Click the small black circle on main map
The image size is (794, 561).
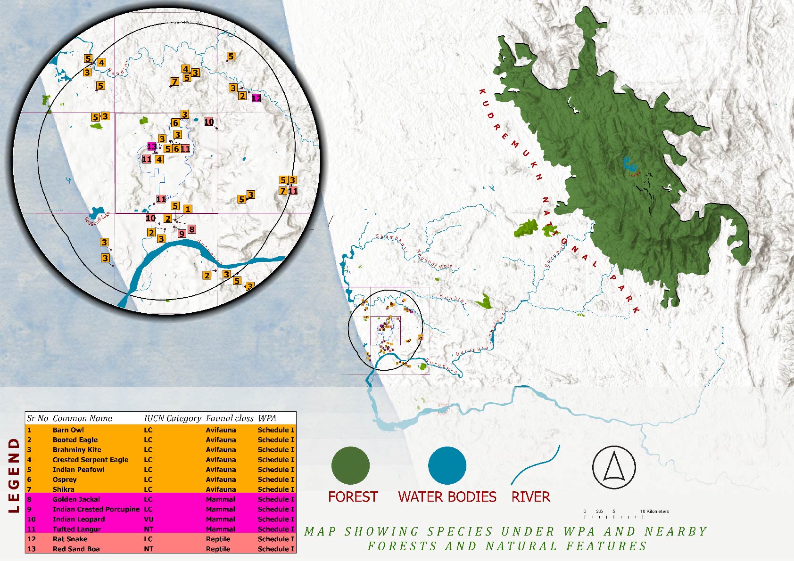coord(386,330)
